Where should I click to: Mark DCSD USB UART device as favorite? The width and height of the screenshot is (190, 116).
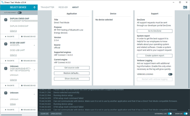[9, 61]
